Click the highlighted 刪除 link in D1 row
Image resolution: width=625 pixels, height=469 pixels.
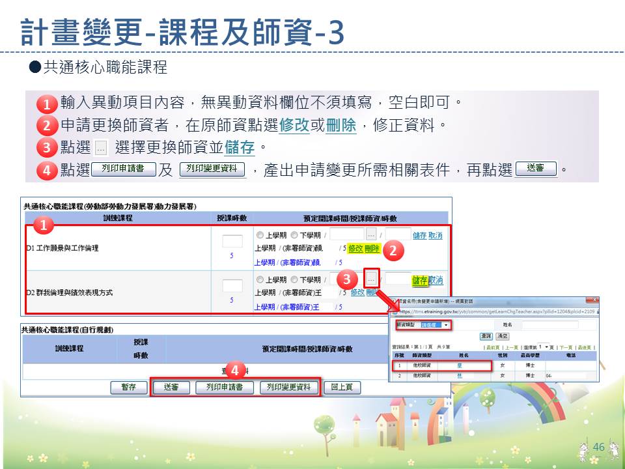[372, 248]
